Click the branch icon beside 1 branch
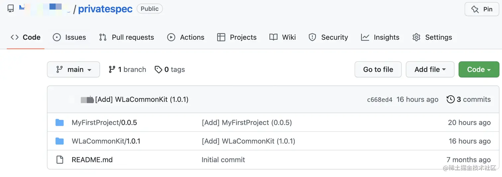502x177 pixels. coord(112,69)
